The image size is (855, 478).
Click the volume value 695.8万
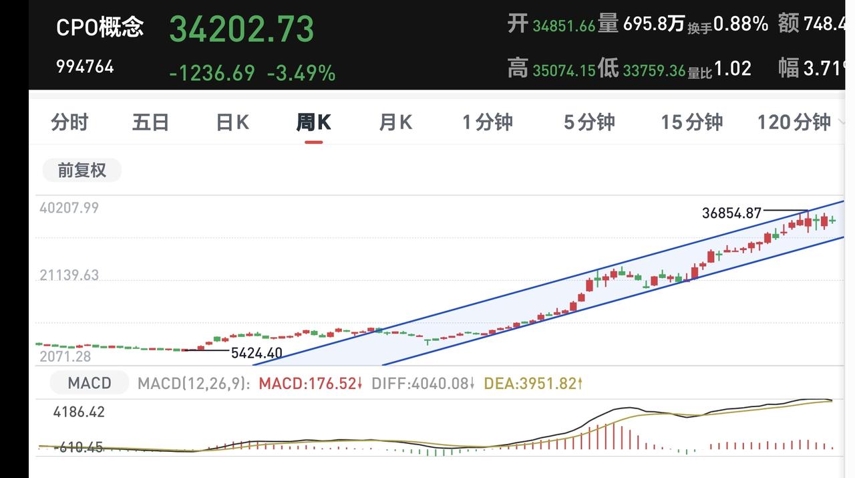[654, 25]
